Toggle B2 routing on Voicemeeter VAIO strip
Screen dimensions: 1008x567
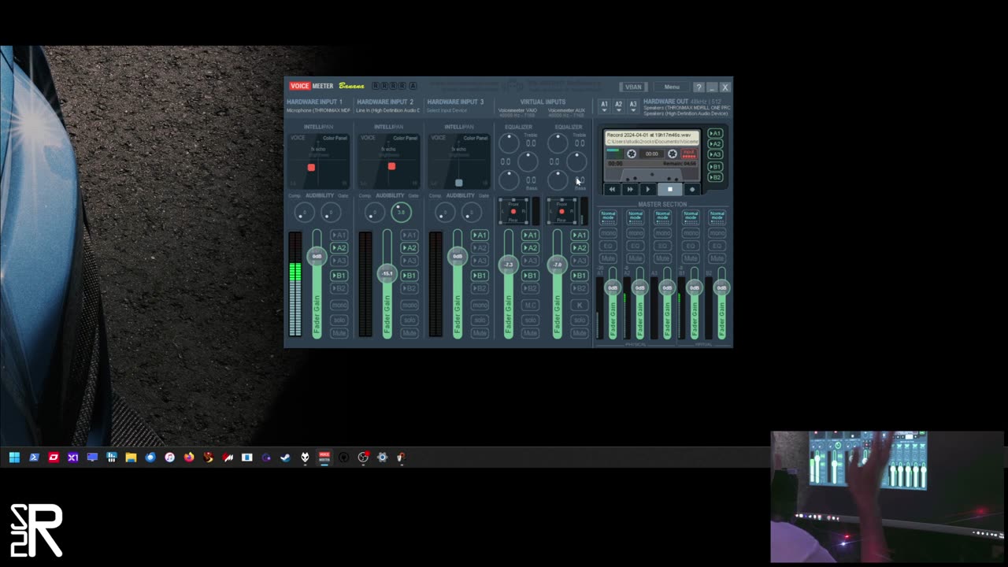[x=530, y=289]
